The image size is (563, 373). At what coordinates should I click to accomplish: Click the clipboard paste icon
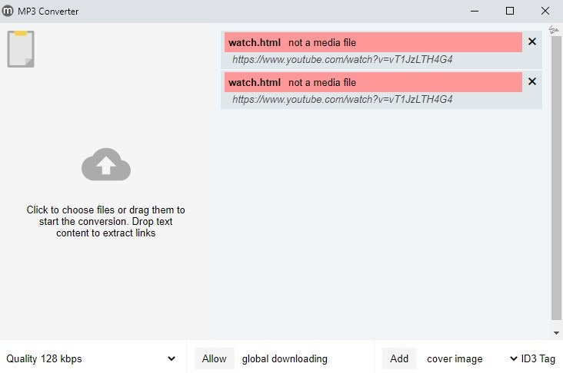coord(21,49)
